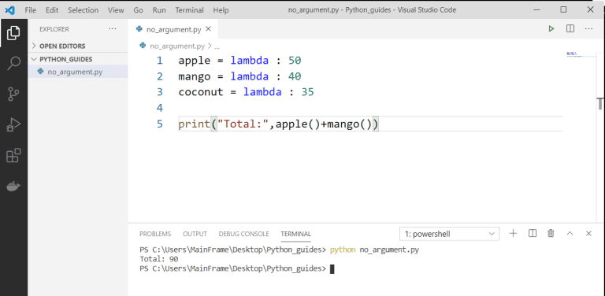605x296 pixels.
Task: Click the editor minimap preview
Action: click(x=575, y=54)
